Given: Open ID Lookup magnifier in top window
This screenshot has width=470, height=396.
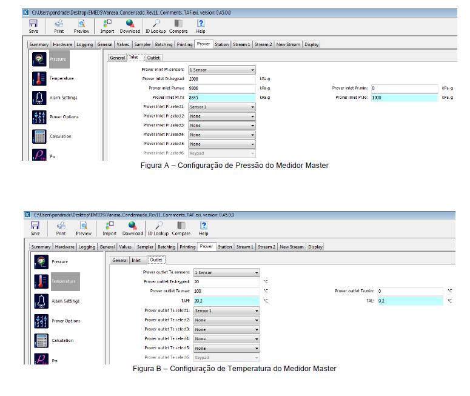Looking at the screenshot, I should (156, 24).
